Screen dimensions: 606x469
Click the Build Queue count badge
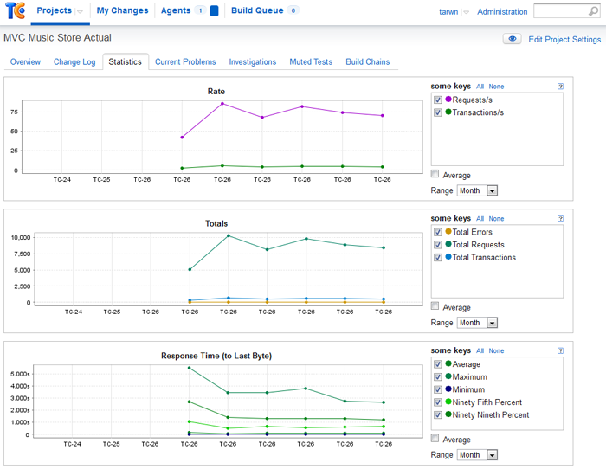[293, 10]
